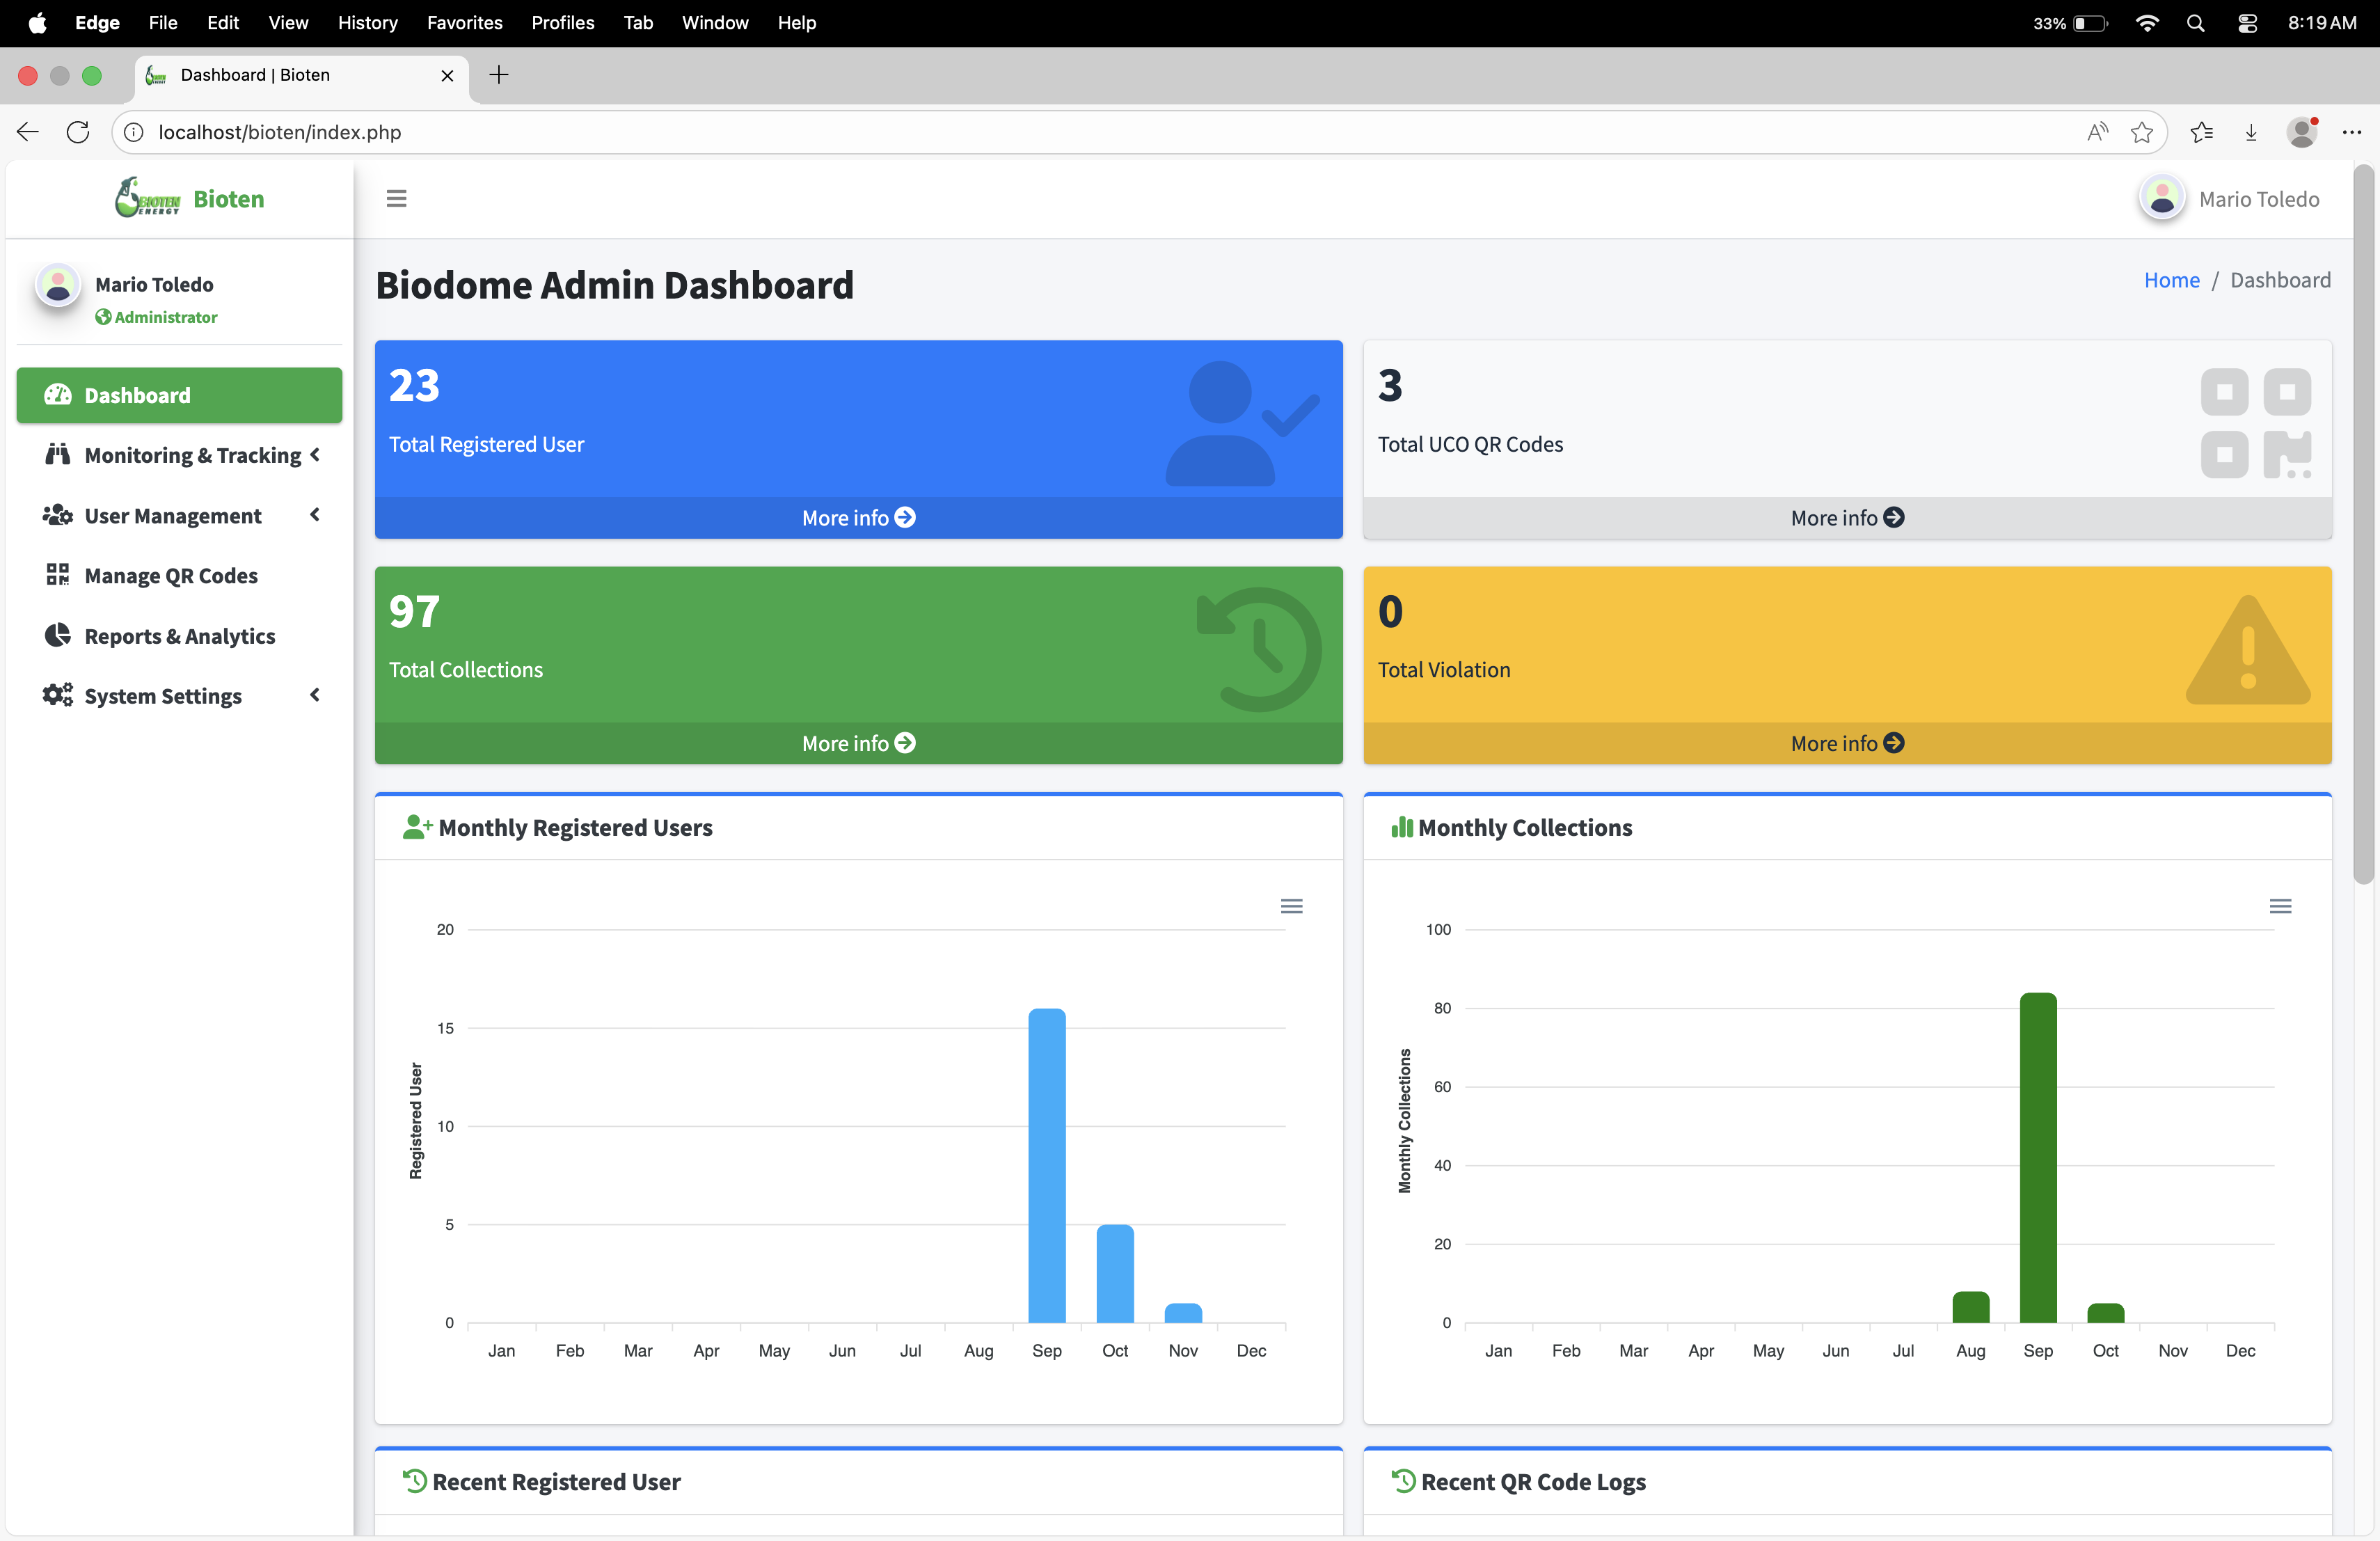Click More info on Total Violation card
This screenshot has width=2380, height=1541.
(x=1846, y=743)
